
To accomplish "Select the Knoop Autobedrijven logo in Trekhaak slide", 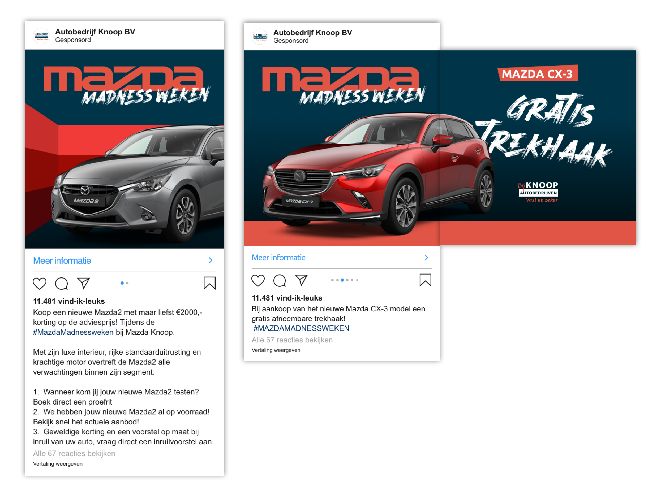I will (x=538, y=192).
